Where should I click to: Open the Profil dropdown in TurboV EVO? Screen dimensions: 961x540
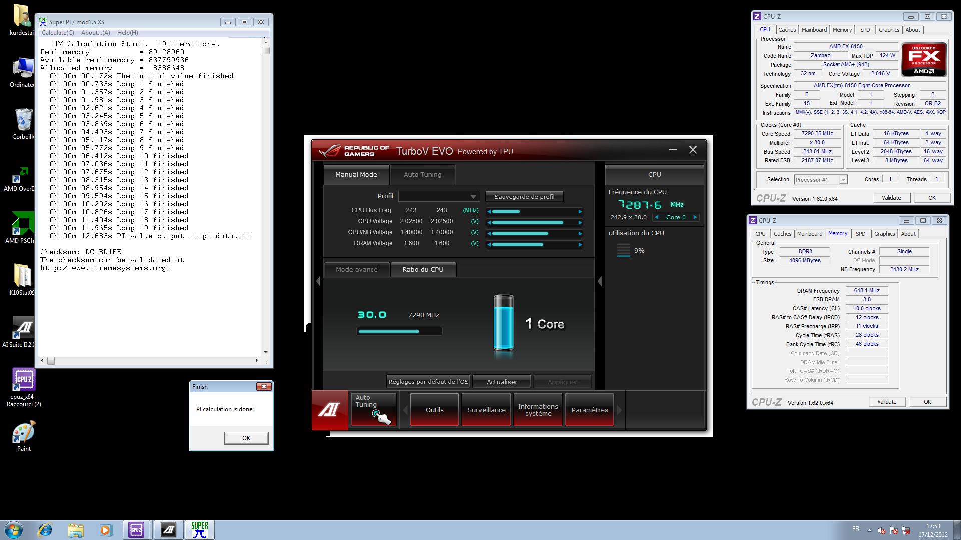[439, 196]
